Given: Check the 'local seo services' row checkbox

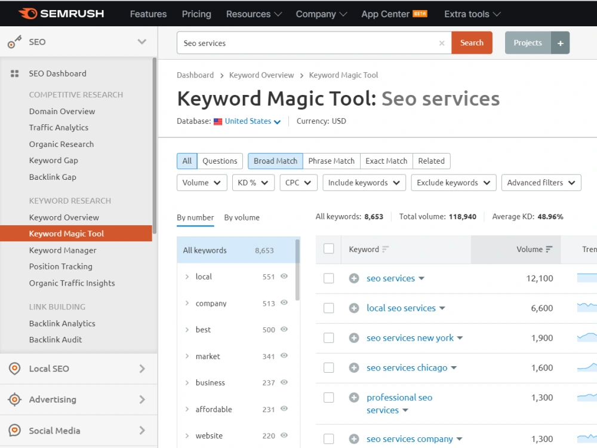Looking at the screenshot, I should (328, 308).
